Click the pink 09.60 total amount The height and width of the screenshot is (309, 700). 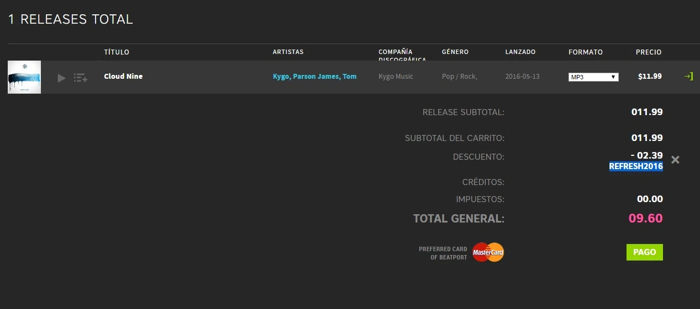click(x=645, y=218)
